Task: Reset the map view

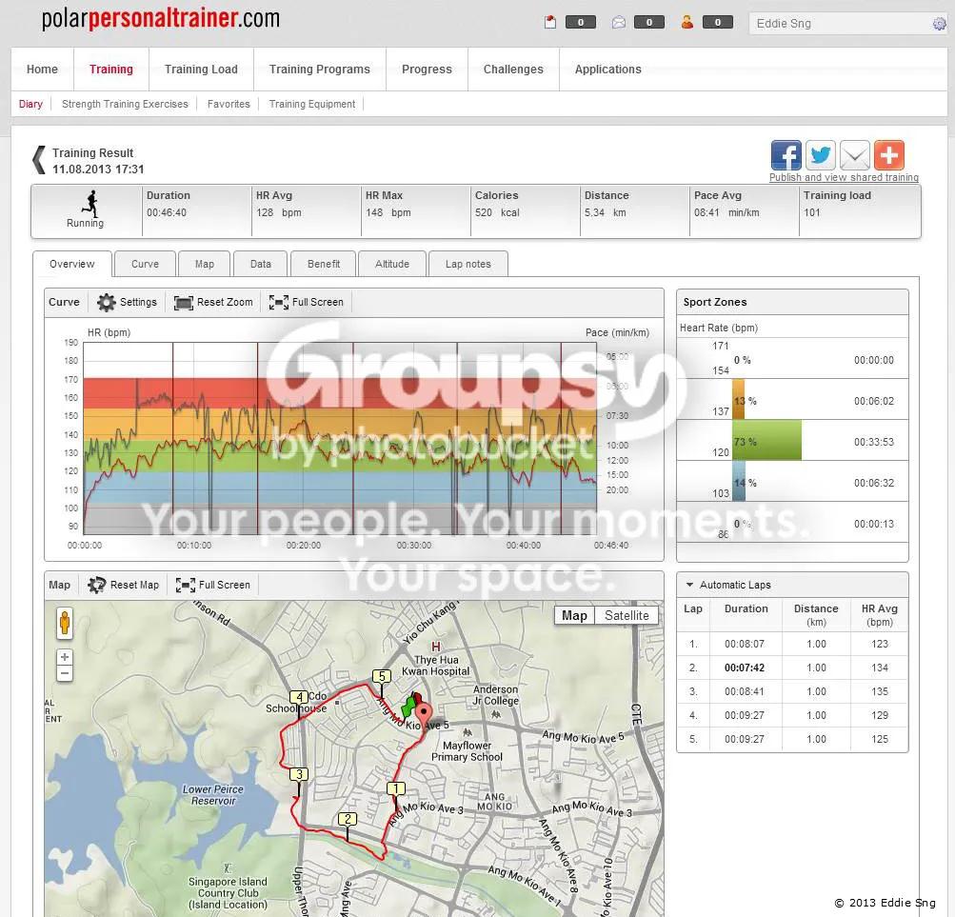Action: click(123, 585)
